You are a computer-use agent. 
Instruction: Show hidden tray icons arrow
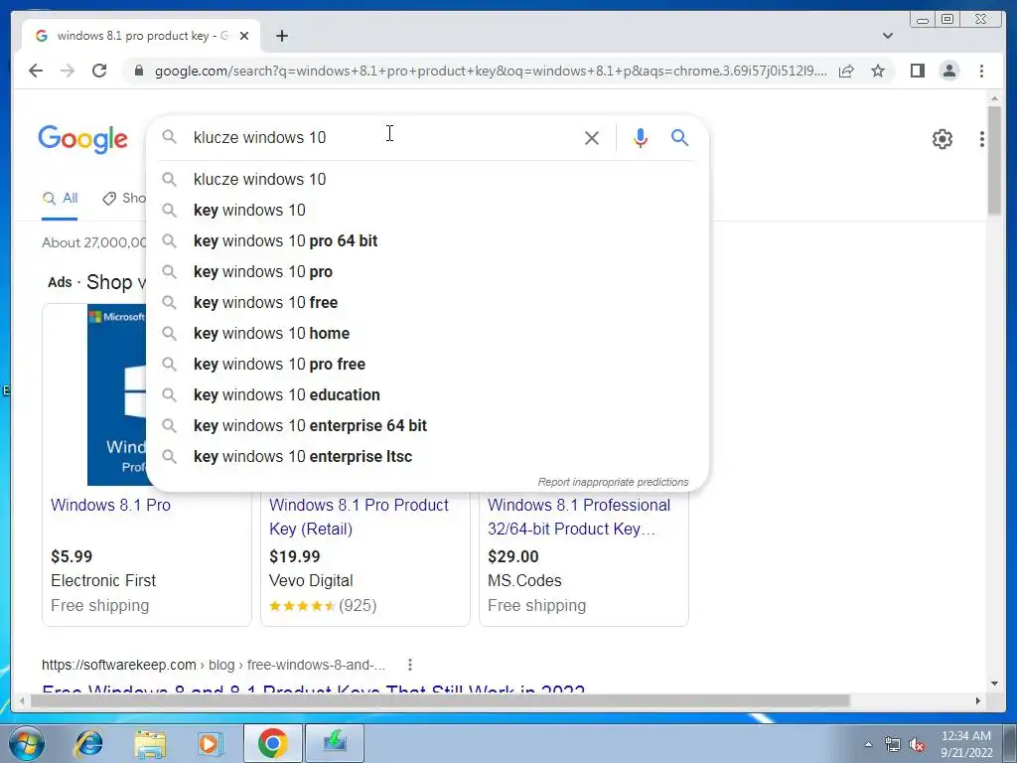(868, 745)
